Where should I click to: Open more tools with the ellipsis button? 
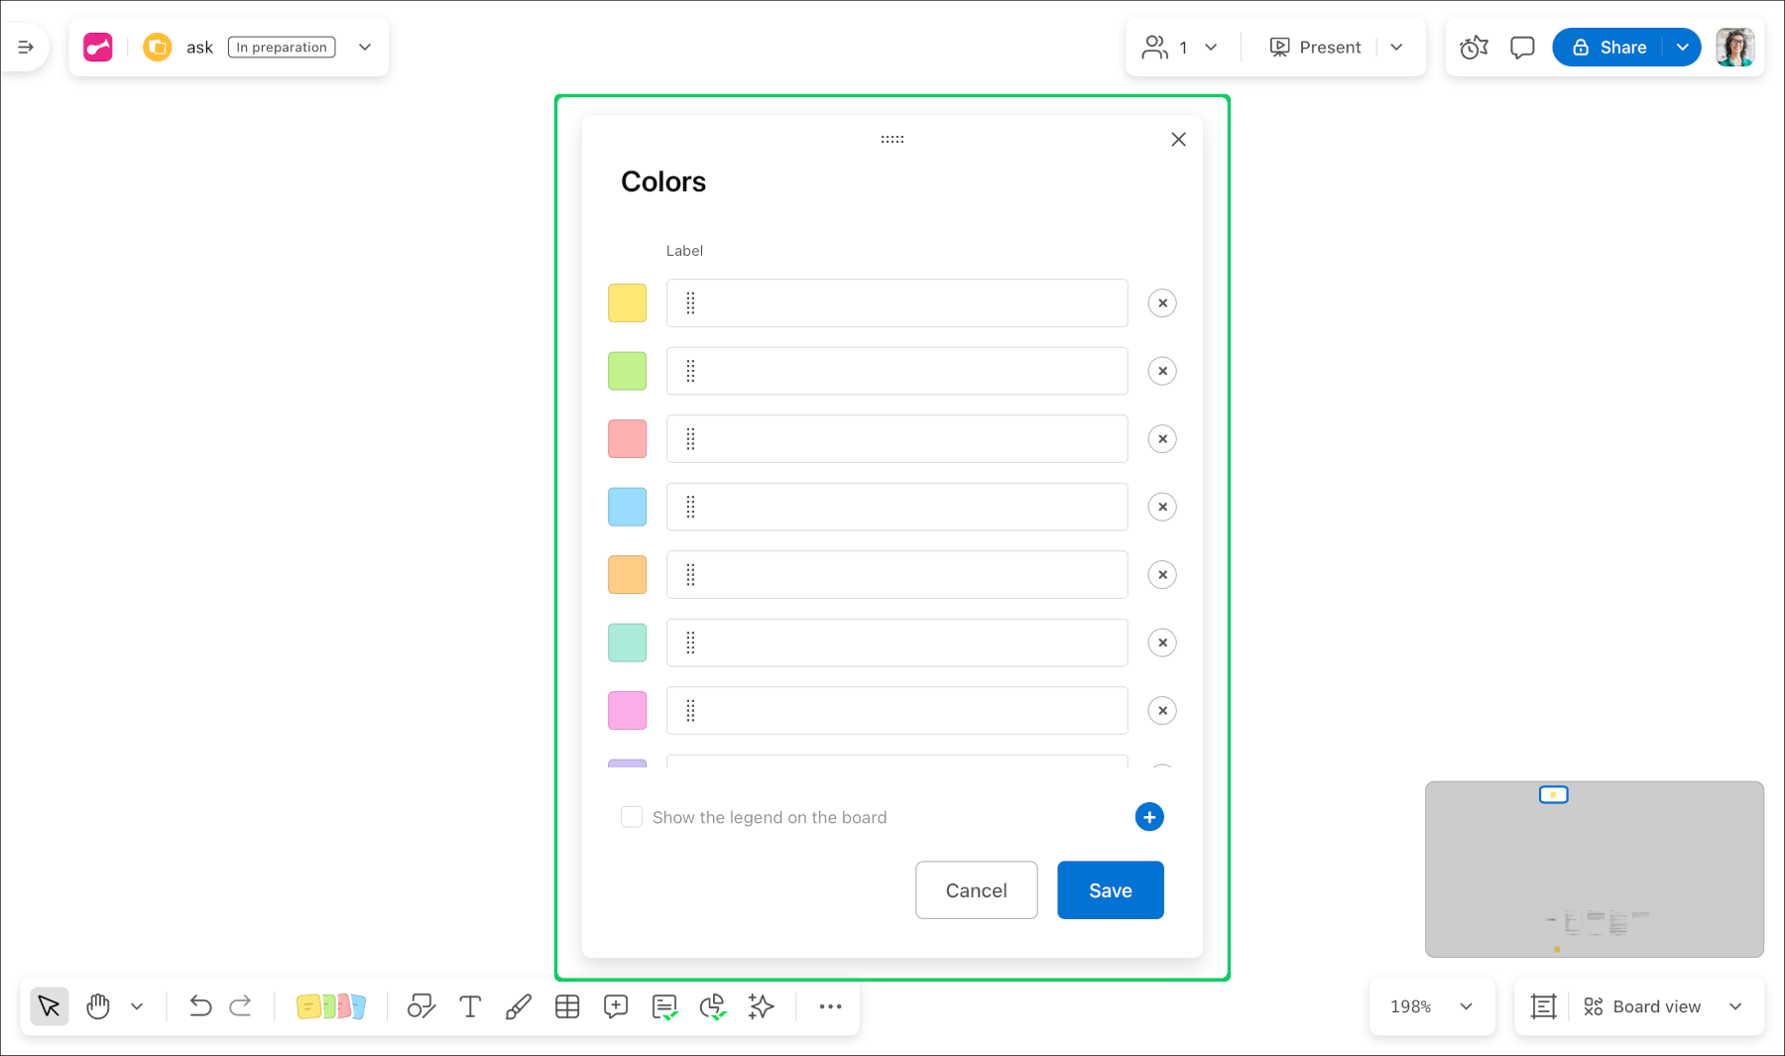830,1006
